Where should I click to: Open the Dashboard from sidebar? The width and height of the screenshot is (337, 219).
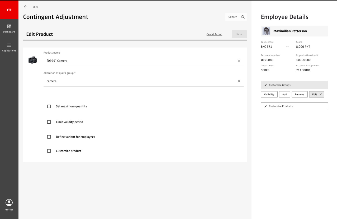9,29
